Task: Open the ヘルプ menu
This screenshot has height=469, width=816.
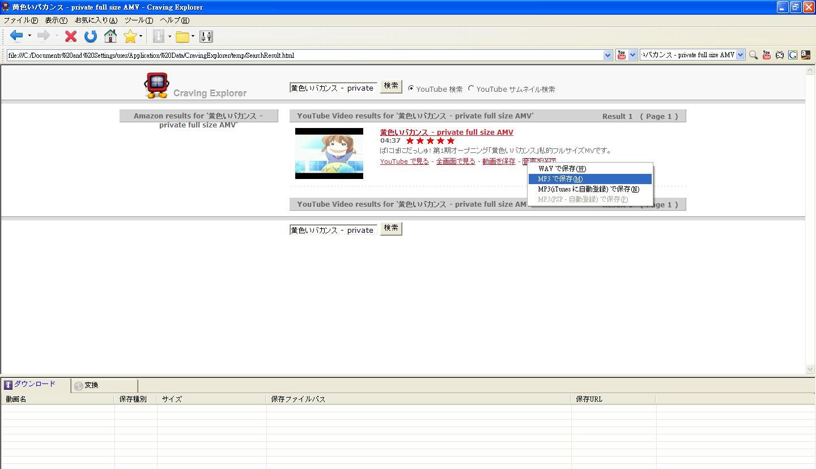Action: [175, 20]
